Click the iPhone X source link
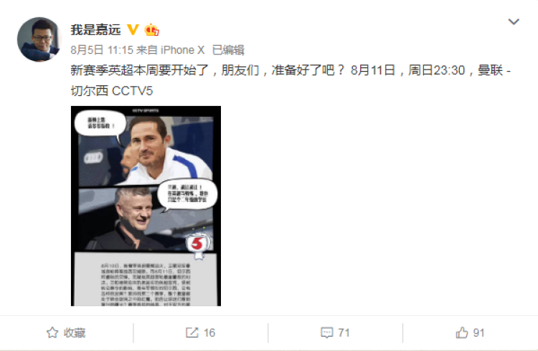538x351 pixels. [182, 50]
